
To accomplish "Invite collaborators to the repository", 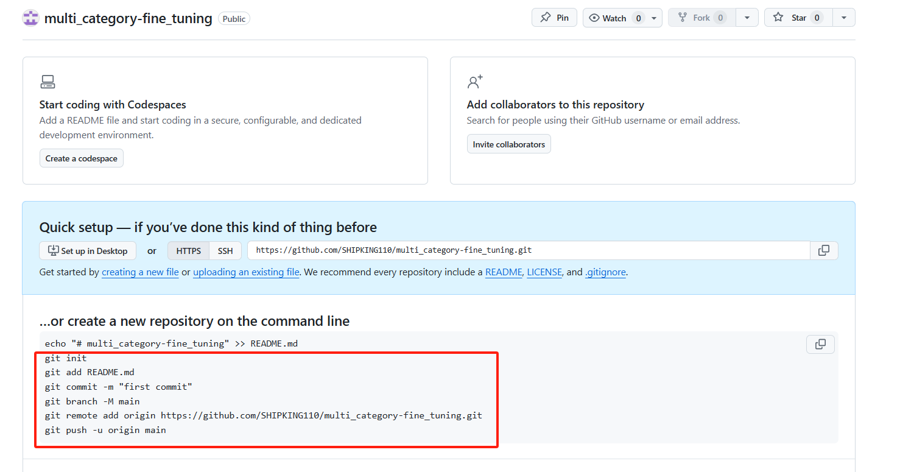I will 509,144.
